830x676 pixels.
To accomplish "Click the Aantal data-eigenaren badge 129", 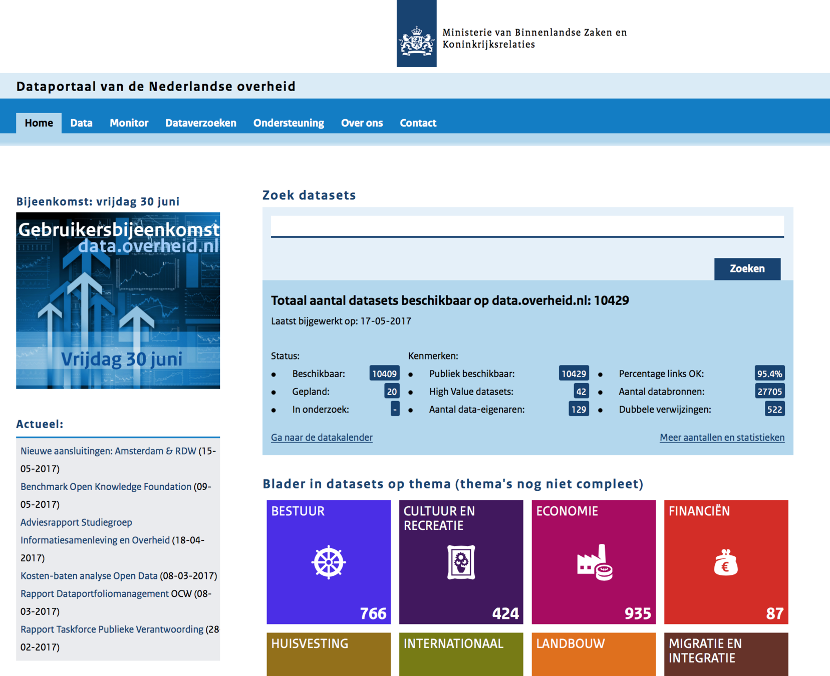I will click(579, 410).
